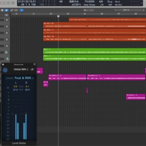
Task: Click the Level Meter plugin name label
Action: click(x=19, y=143)
